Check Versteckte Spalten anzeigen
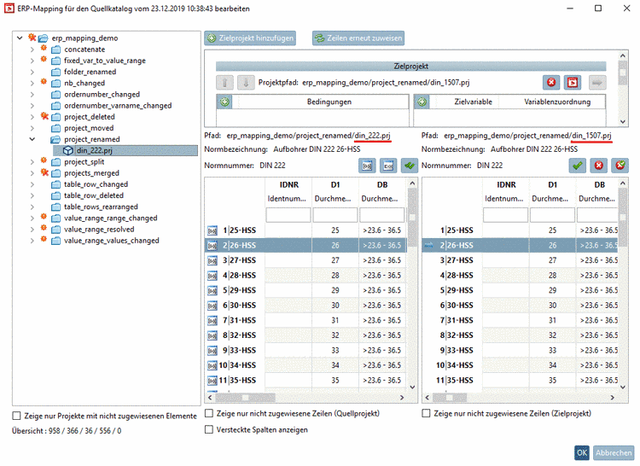Screen dimensions: 640x466 [x=209, y=429]
